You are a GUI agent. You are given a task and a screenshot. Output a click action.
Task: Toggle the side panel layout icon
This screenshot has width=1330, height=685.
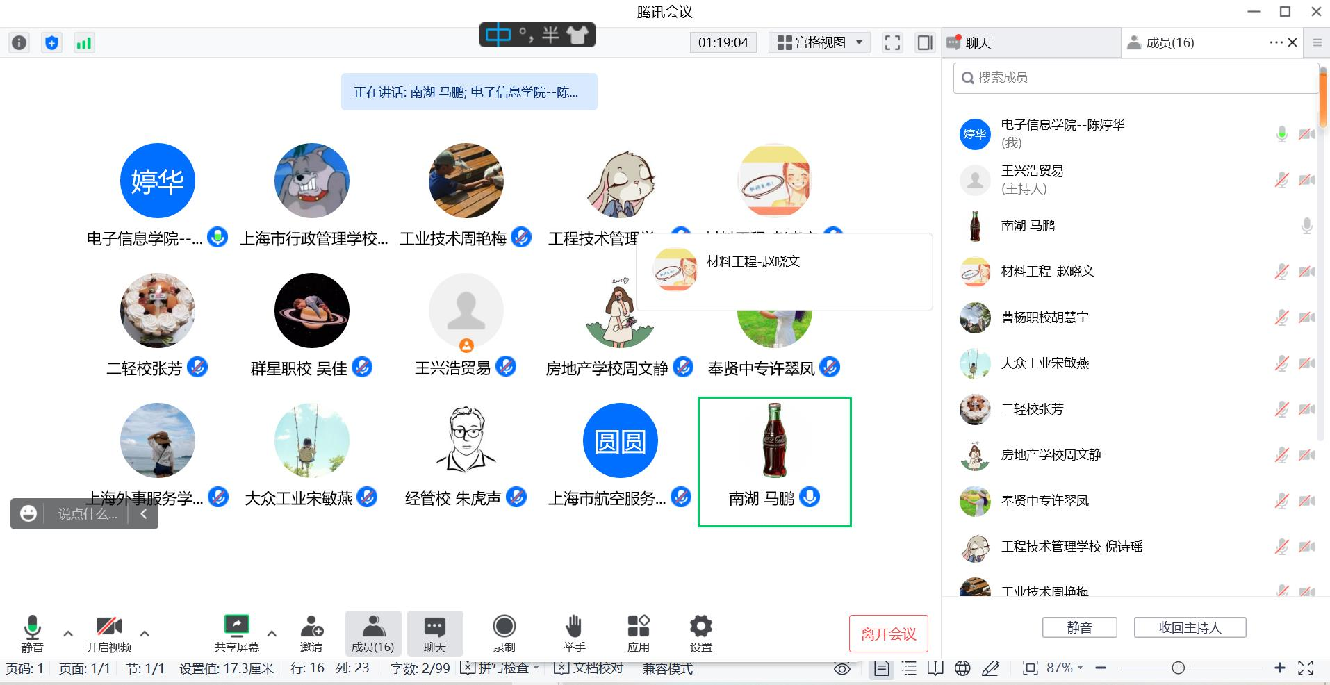[925, 43]
